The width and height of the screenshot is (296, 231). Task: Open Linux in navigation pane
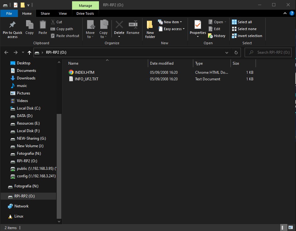[19, 216]
